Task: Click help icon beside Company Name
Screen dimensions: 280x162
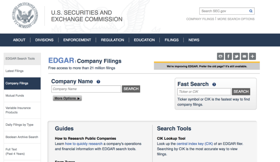Action: [x=98, y=82]
